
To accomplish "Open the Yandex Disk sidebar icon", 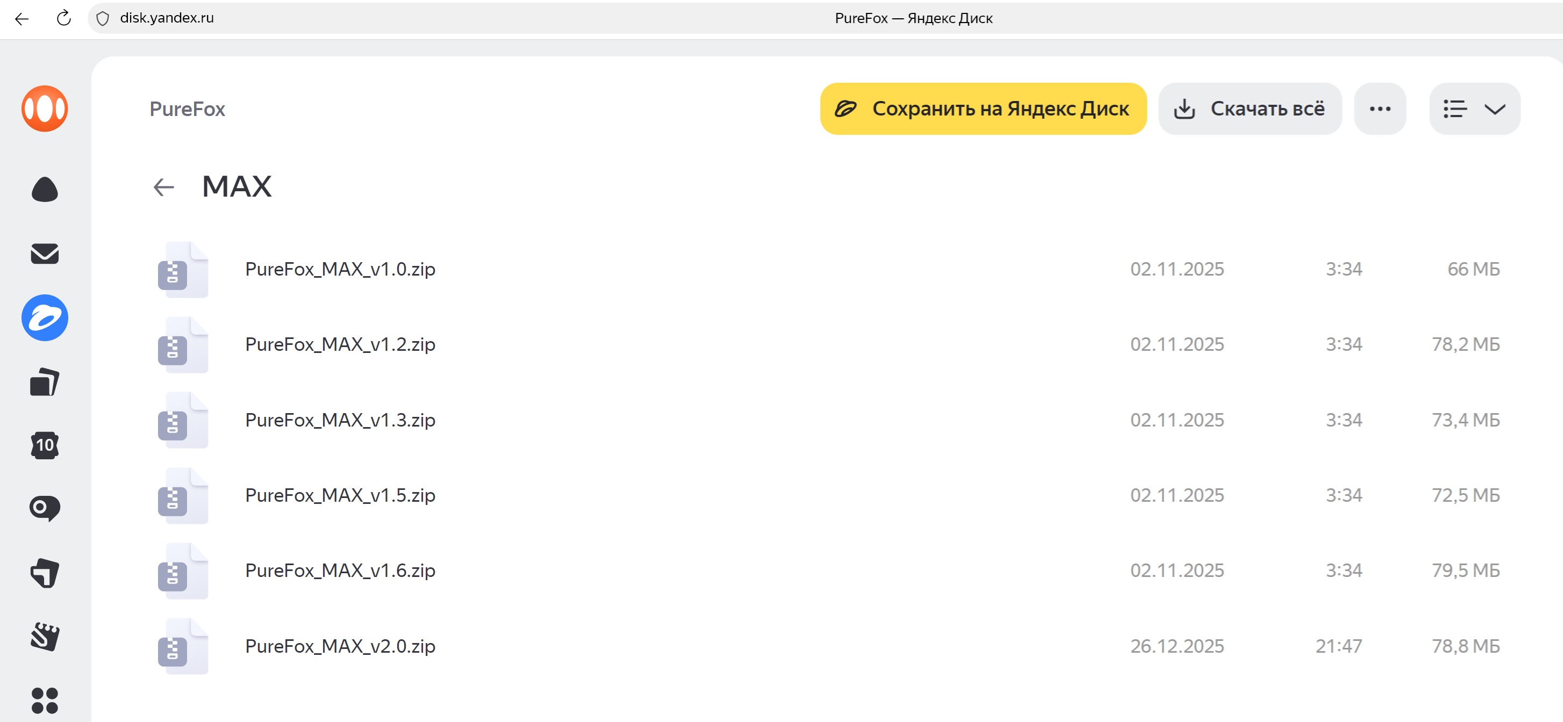I will pyautogui.click(x=44, y=317).
